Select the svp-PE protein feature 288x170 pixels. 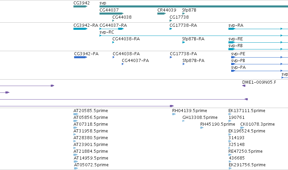click(x=260, y=57)
